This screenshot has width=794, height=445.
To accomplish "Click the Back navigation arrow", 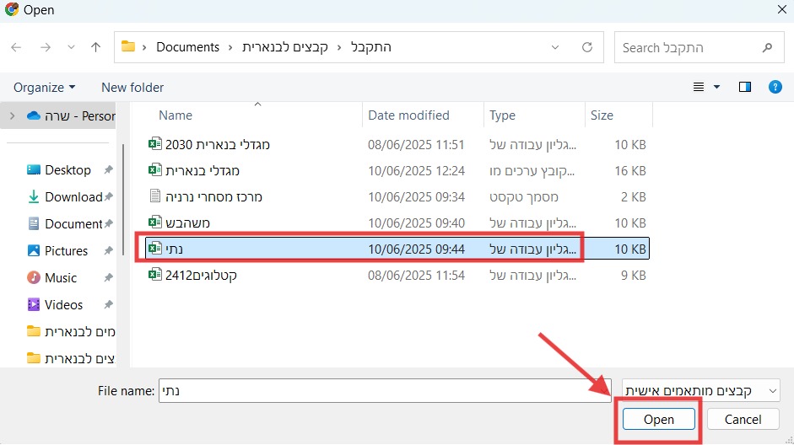I will tap(16, 47).
